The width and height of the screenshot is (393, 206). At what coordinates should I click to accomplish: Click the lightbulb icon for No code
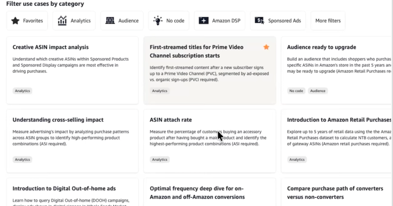pyautogui.click(x=158, y=21)
